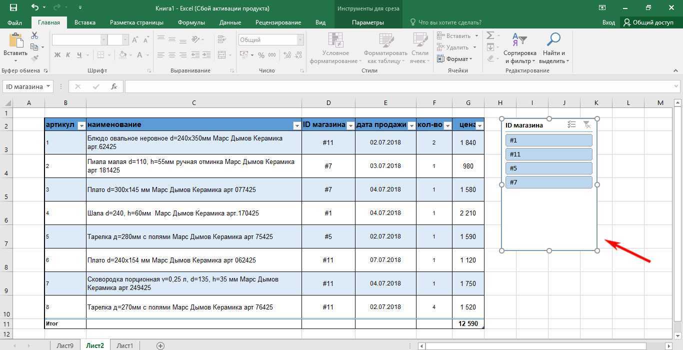This screenshot has width=683, height=350.
Task: Click the Cut scissors icon
Action: 34,35
